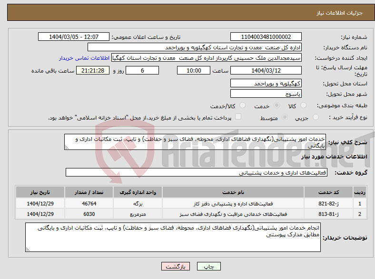Click the بازگشت (back) button
This screenshot has height=279, width=375.
[176, 266]
